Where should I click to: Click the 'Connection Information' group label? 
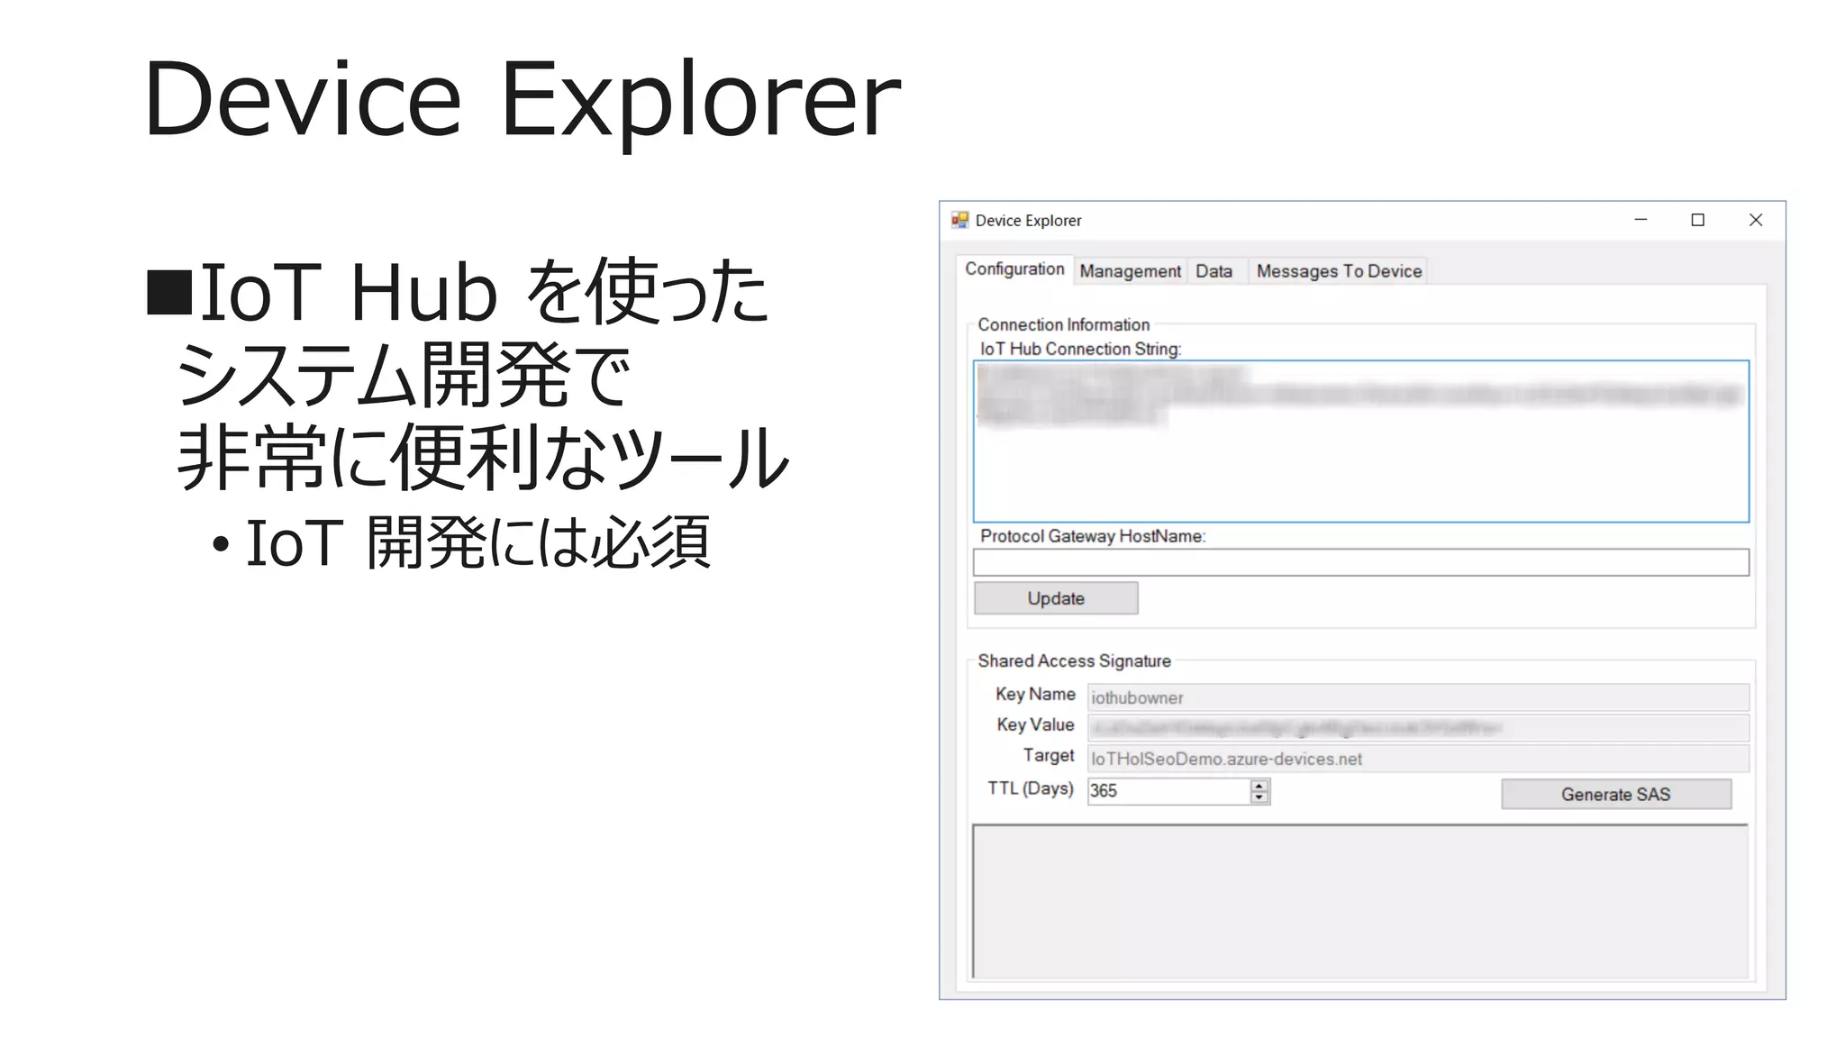click(1063, 324)
